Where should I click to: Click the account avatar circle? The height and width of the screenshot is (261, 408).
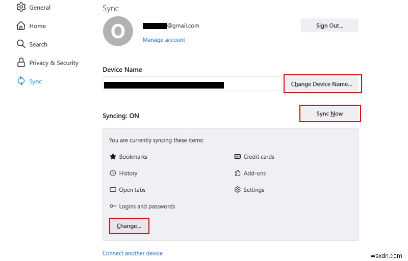click(118, 31)
